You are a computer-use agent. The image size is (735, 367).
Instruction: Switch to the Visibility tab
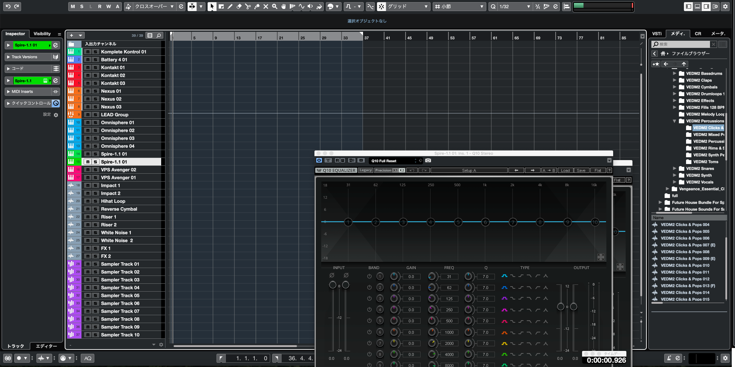(x=42, y=34)
